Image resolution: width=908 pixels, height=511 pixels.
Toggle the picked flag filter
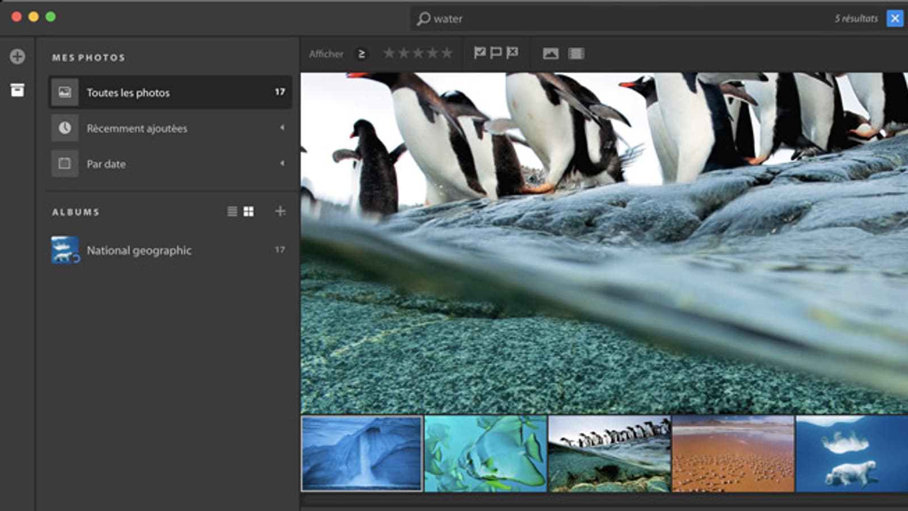[x=480, y=53]
